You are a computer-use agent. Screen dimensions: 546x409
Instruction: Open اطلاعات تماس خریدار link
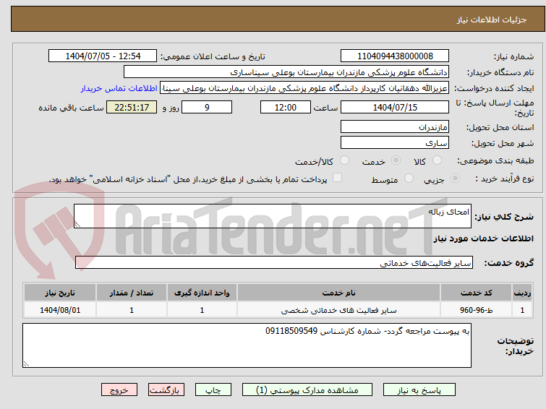coord(119,88)
